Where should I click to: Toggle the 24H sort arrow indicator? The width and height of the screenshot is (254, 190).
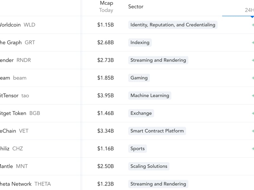tap(252, 16)
